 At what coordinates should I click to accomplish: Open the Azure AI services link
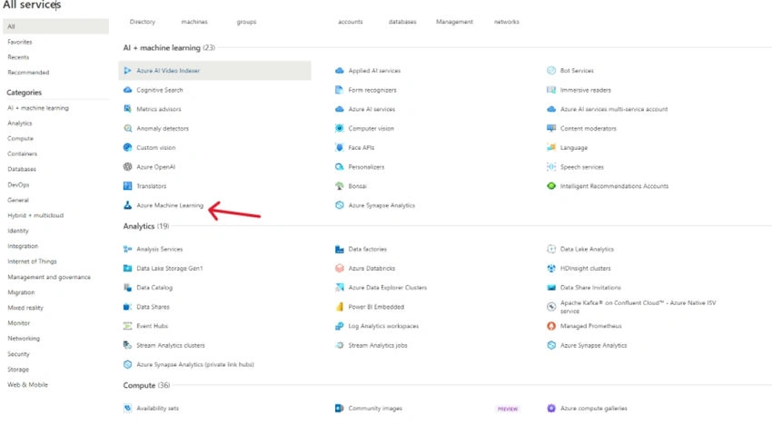(x=371, y=109)
